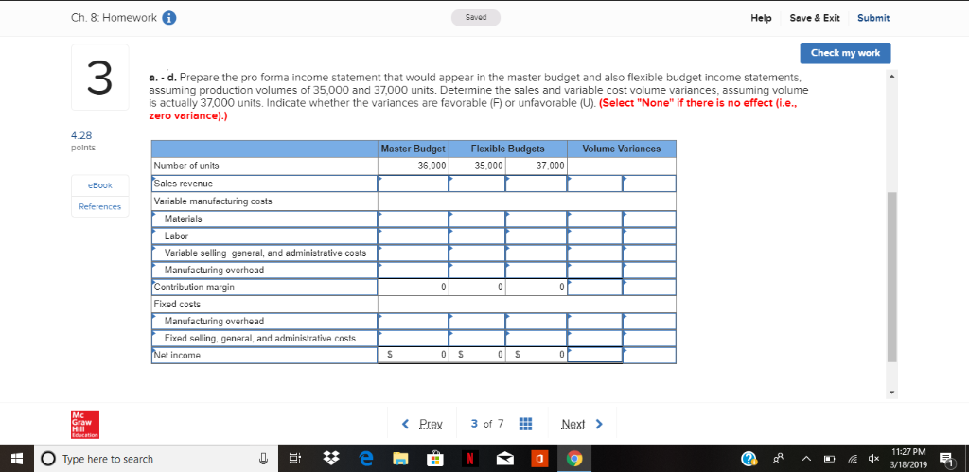The height and width of the screenshot is (472, 969).
Task: Open the Mail app from the taskbar
Action: coord(505,459)
